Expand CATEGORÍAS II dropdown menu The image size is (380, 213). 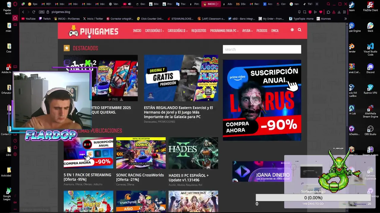point(178,31)
